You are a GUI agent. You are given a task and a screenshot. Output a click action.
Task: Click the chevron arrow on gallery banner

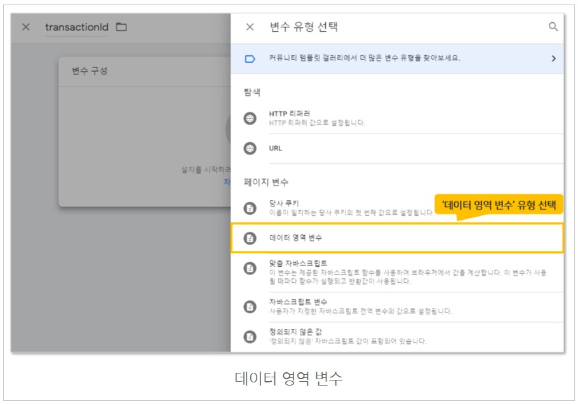pos(553,58)
